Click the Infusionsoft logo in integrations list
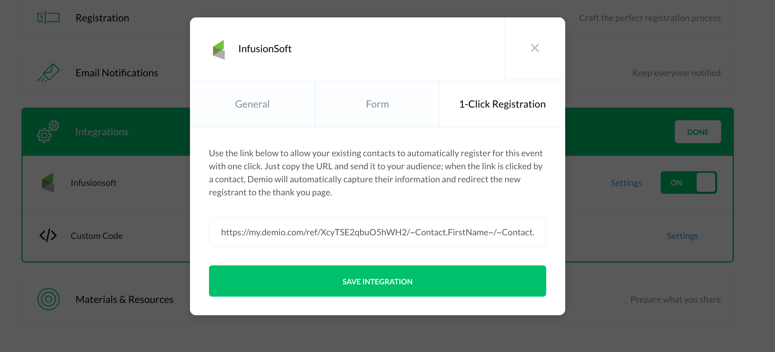Image resolution: width=775 pixels, height=352 pixels. coord(48,183)
